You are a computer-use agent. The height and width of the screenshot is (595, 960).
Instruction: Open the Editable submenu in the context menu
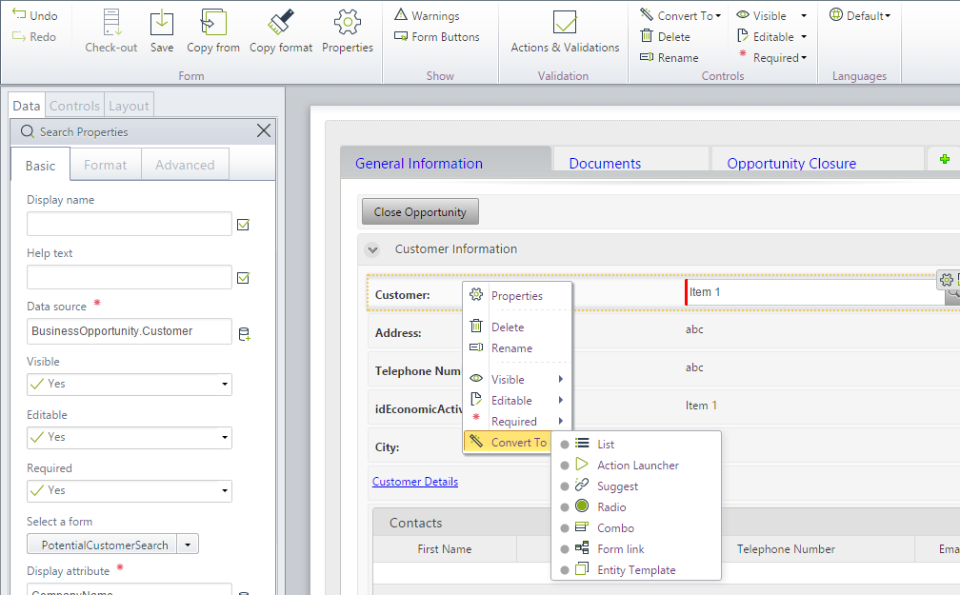(517, 400)
